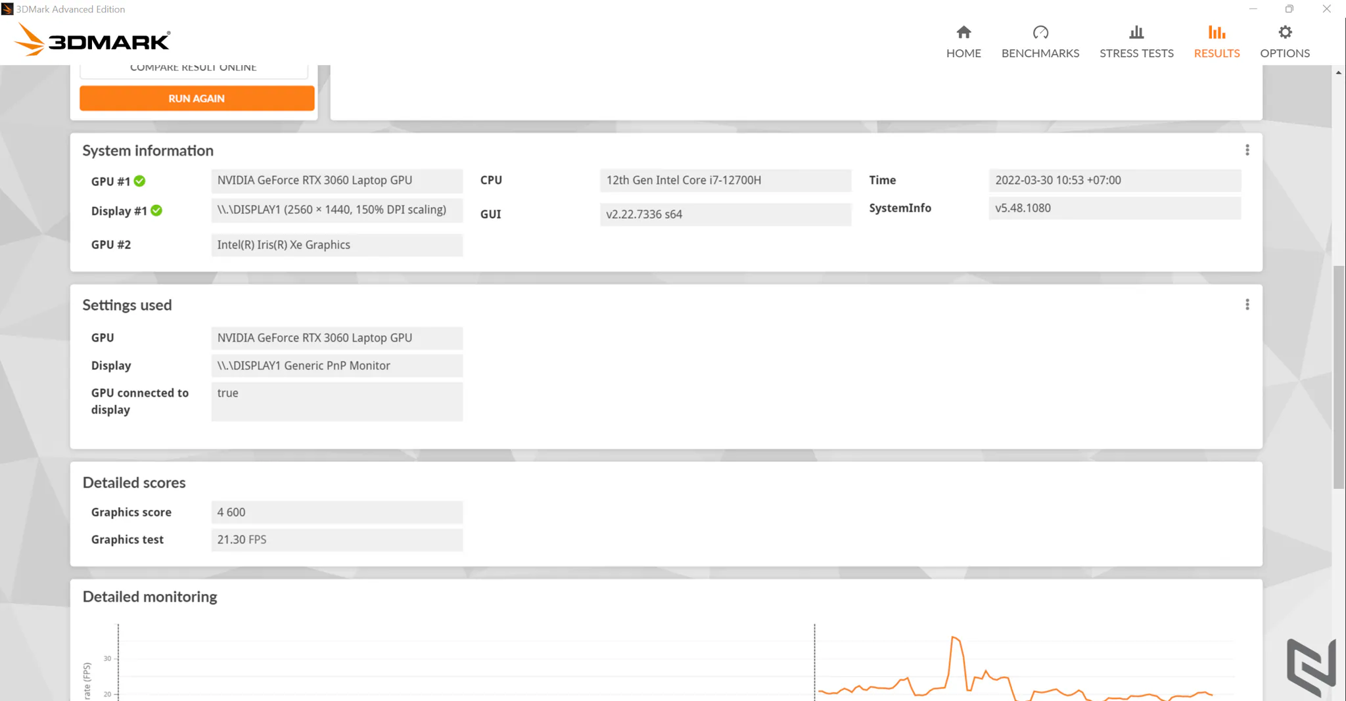The image size is (1346, 701).
Task: Click the CPU field showing i7-12700H
Action: (725, 180)
